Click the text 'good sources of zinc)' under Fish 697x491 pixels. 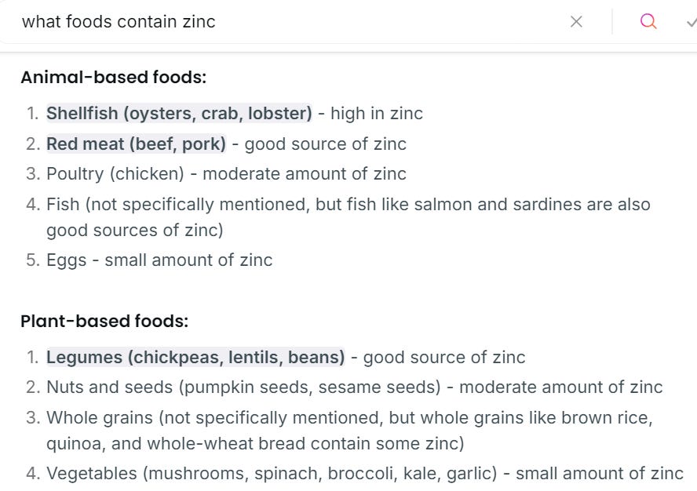(134, 231)
